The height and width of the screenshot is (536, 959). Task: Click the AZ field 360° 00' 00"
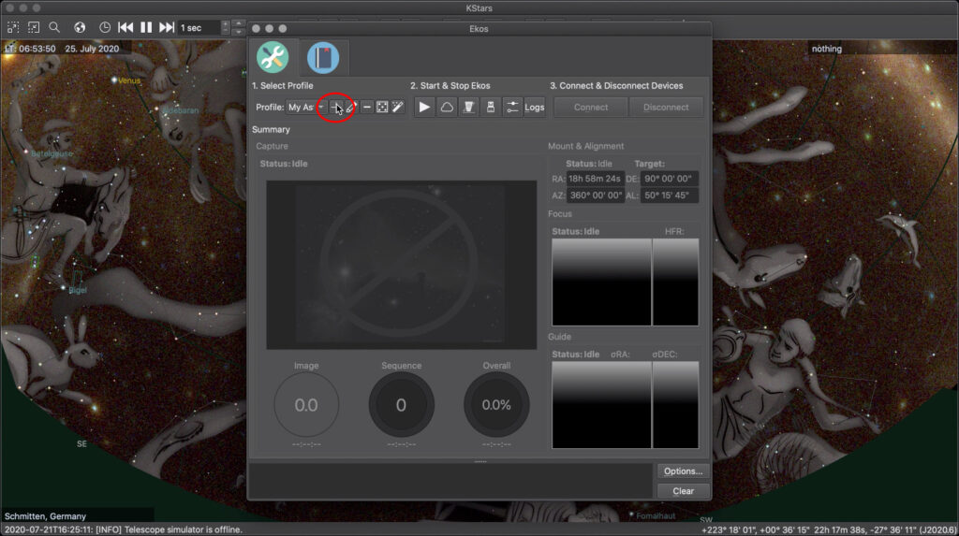pyautogui.click(x=595, y=195)
